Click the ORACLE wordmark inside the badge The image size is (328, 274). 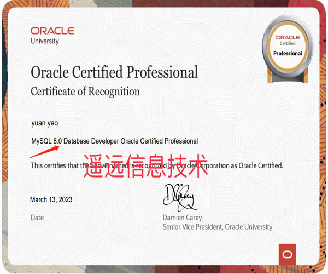pos(288,37)
